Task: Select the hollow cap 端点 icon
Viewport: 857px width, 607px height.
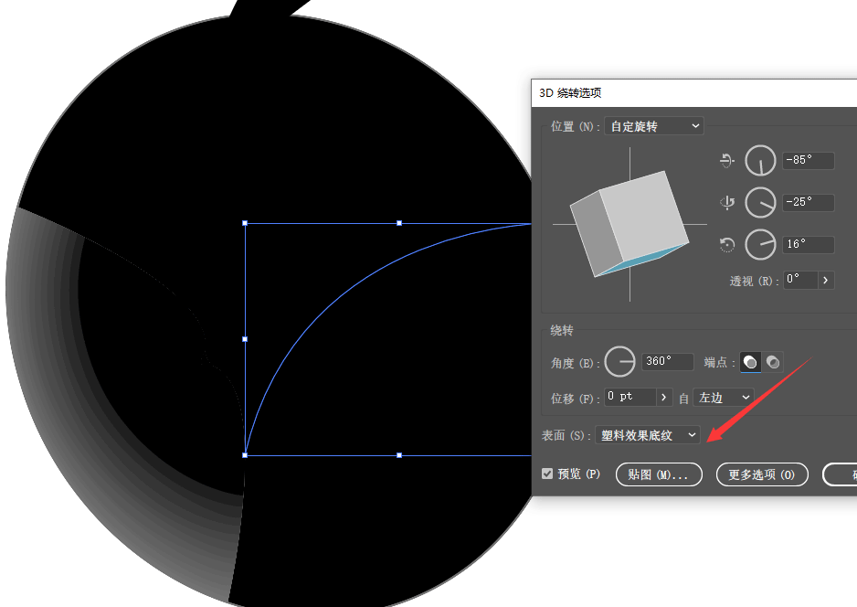Action: (x=773, y=362)
